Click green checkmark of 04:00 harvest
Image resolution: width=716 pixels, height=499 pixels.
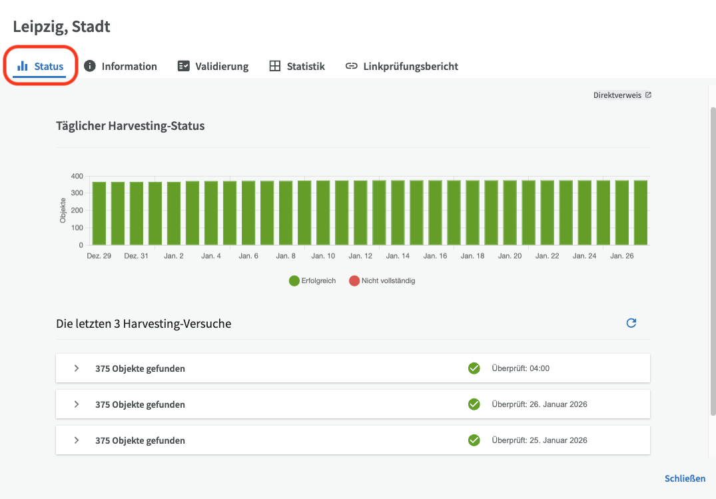tap(474, 368)
